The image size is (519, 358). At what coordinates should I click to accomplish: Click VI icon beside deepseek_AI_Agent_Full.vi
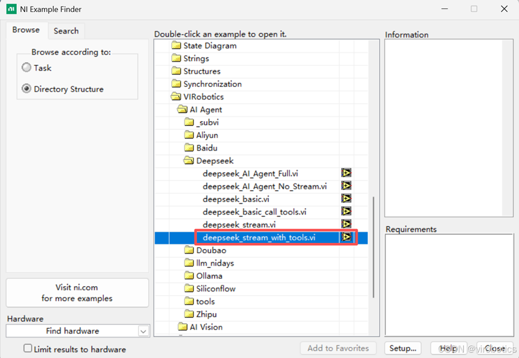pyautogui.click(x=346, y=173)
